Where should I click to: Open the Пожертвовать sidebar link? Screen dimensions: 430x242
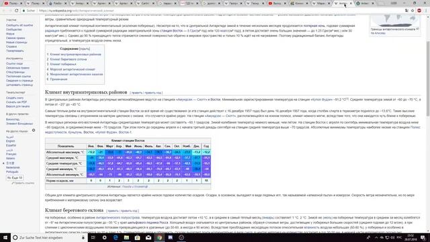(x=15, y=51)
